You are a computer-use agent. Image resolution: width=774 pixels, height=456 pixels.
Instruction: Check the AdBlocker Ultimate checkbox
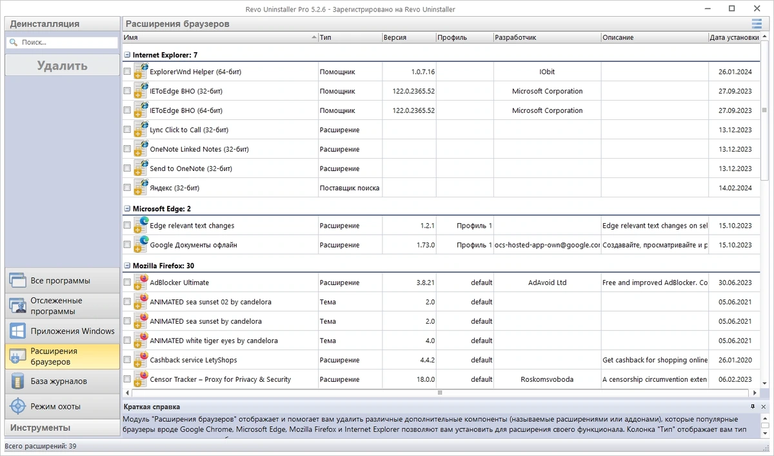(127, 283)
